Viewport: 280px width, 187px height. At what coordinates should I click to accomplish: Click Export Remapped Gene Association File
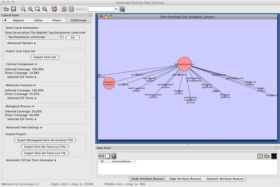point(45,140)
